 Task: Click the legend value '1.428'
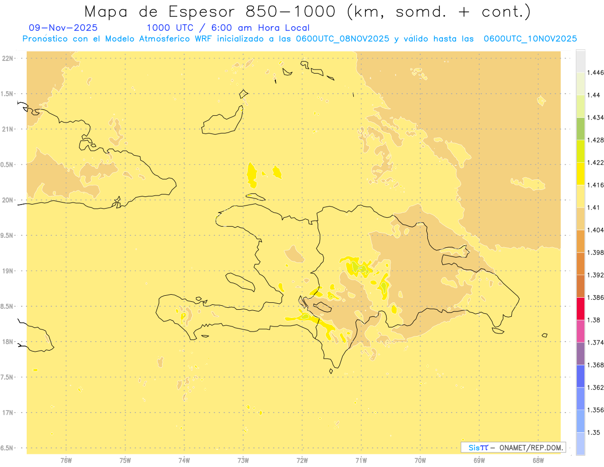tap(595, 140)
